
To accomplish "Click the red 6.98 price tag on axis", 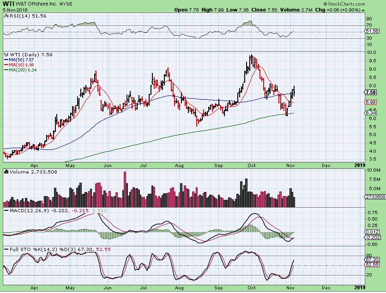I will pos(371,102).
